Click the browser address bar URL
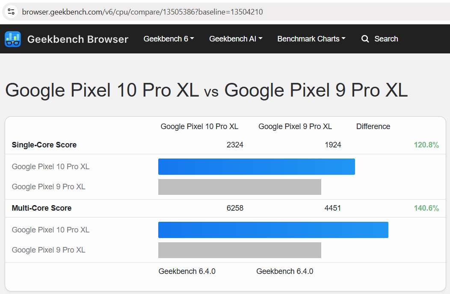Viewport: 450px width, 294px height. (x=142, y=12)
